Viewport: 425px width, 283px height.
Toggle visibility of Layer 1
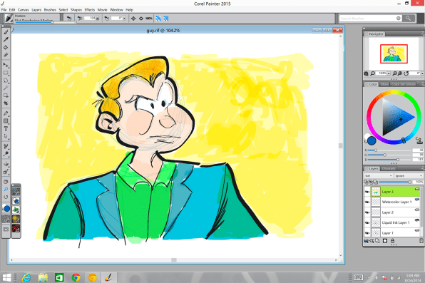367,233
